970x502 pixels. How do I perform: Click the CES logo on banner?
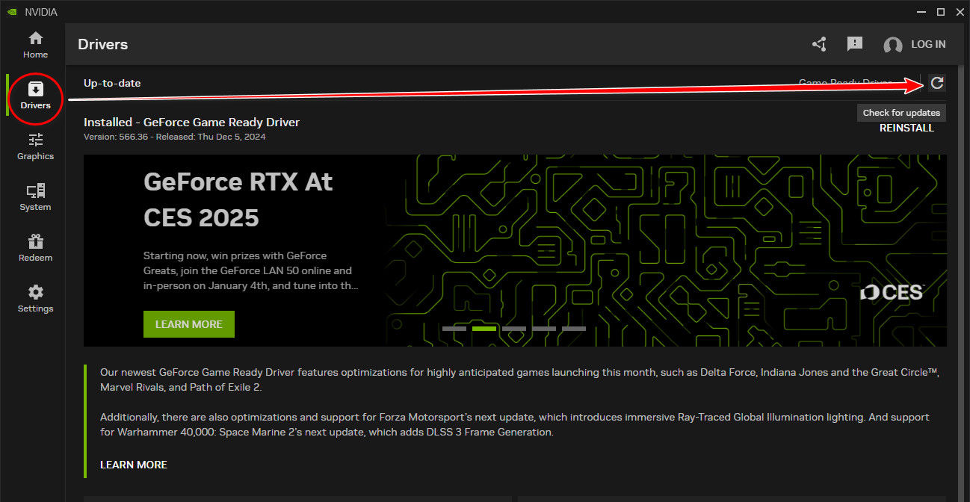[x=892, y=293]
